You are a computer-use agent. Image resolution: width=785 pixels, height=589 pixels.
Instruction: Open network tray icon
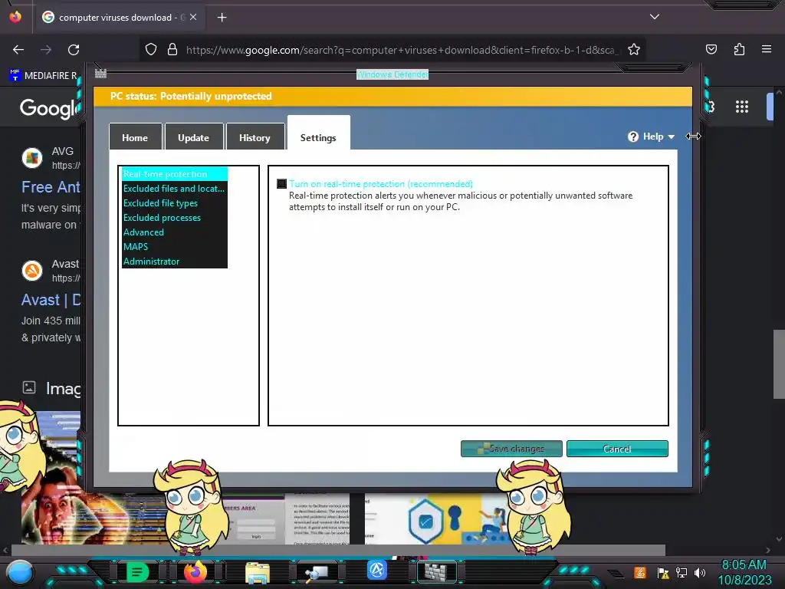[682, 572]
